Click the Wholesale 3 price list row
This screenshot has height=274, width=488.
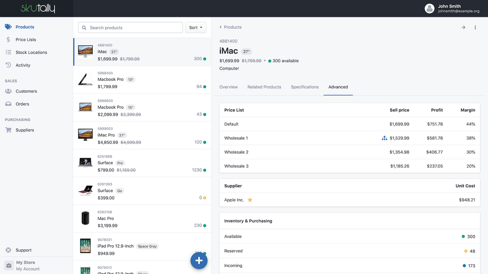[350, 166]
